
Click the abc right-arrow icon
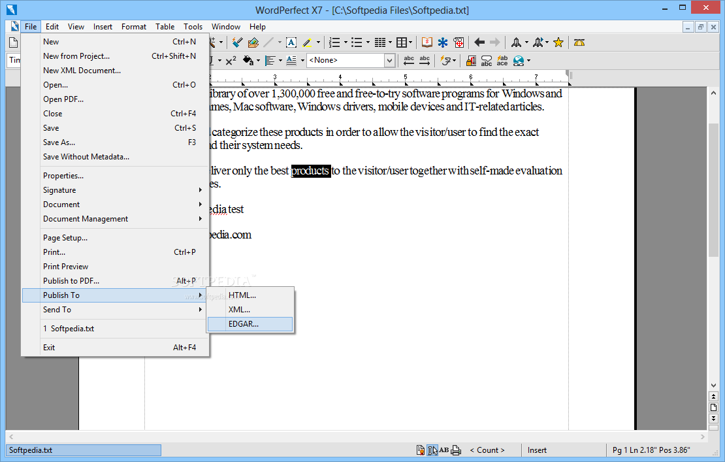pyautogui.click(x=425, y=61)
